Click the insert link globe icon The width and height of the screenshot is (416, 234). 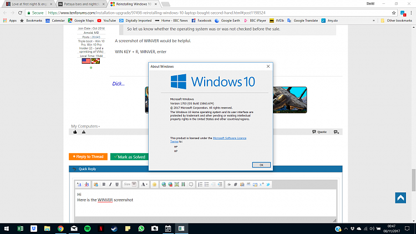pos(164,185)
